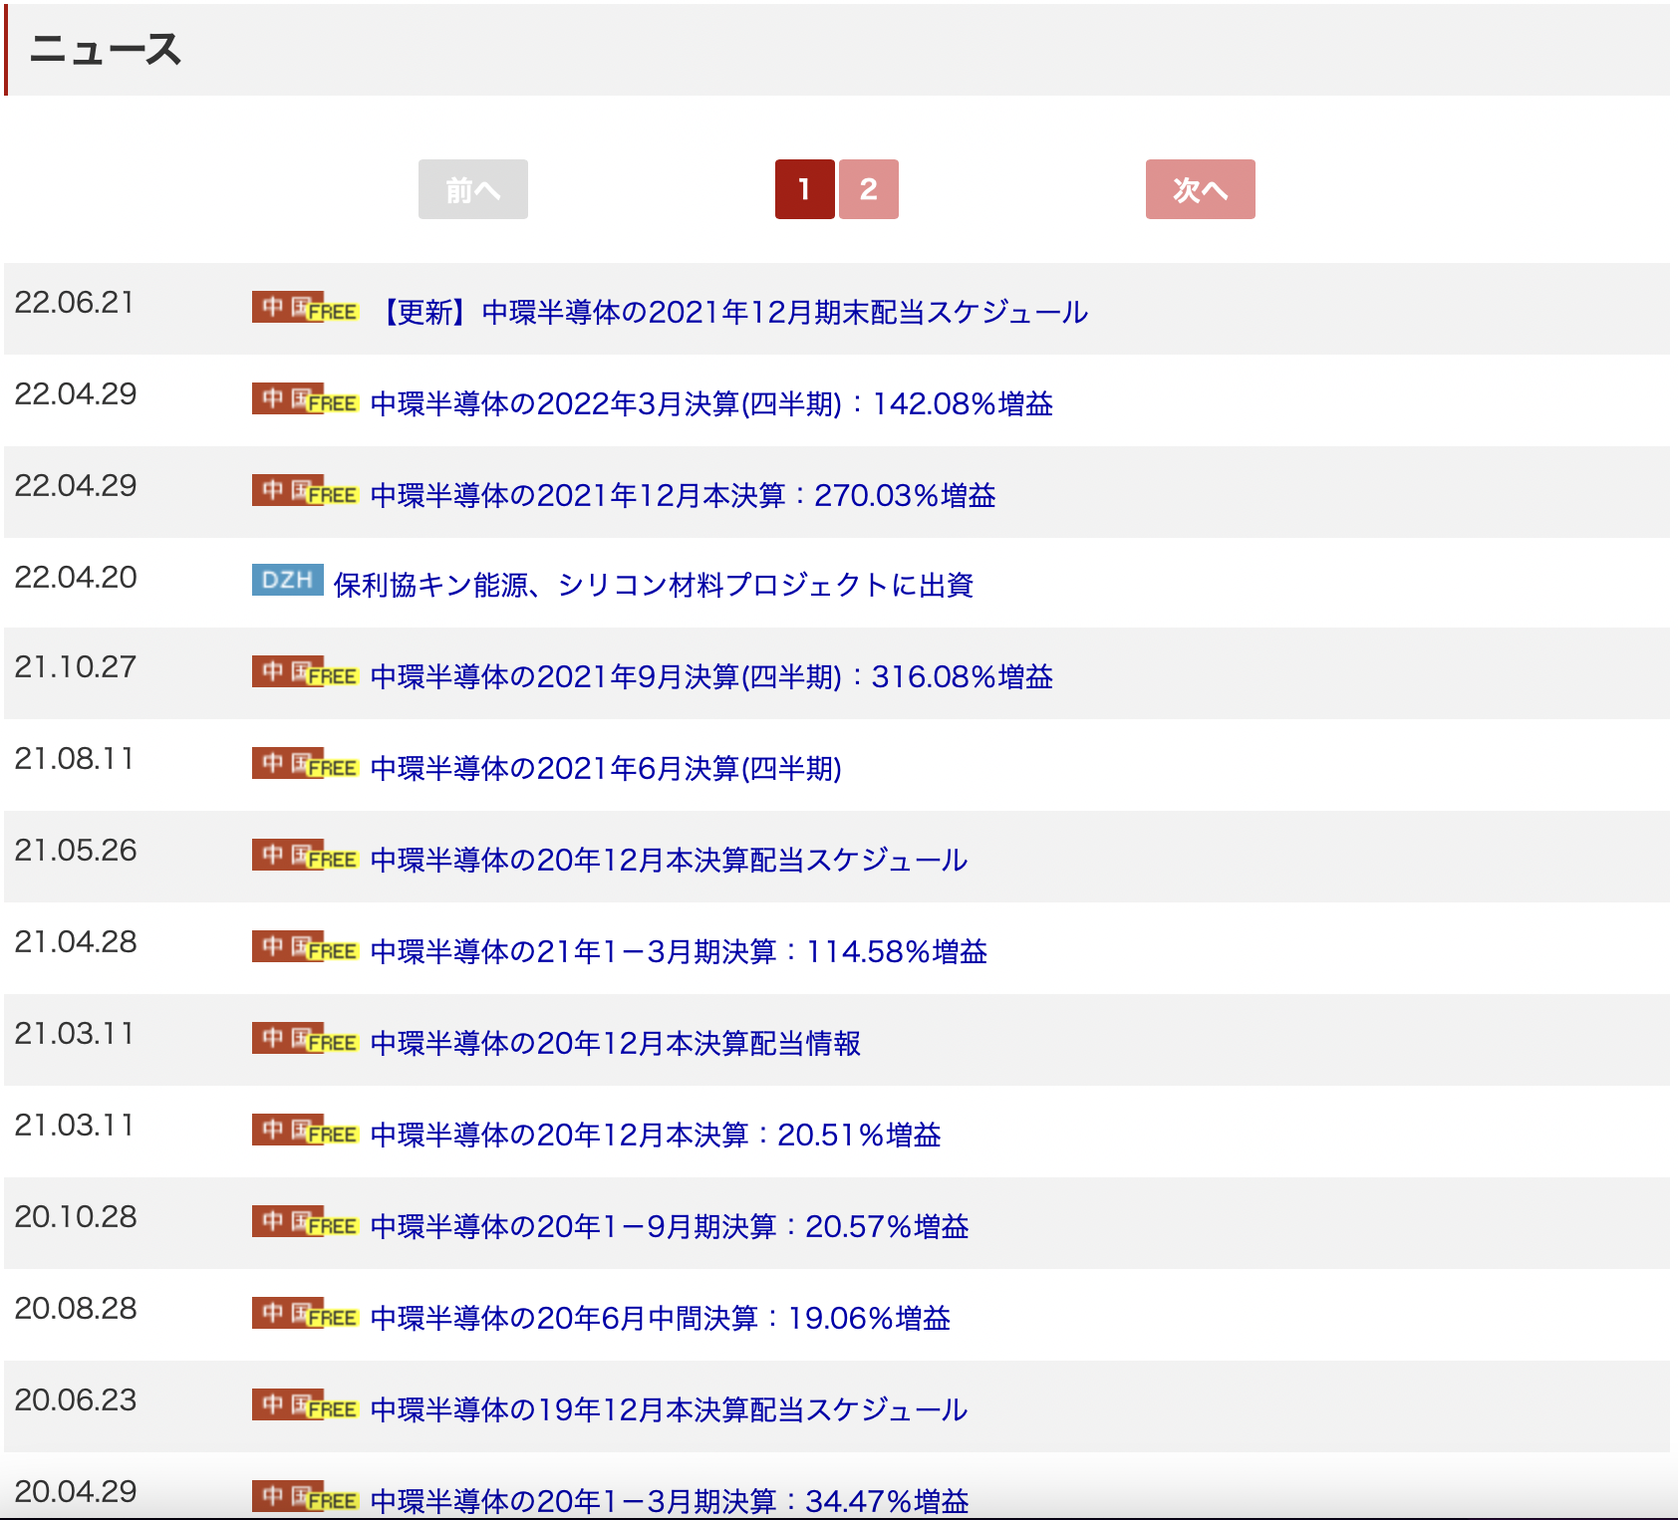This screenshot has width=1678, height=1520.
Task: Click the 前へ previous page button
Action: [473, 189]
